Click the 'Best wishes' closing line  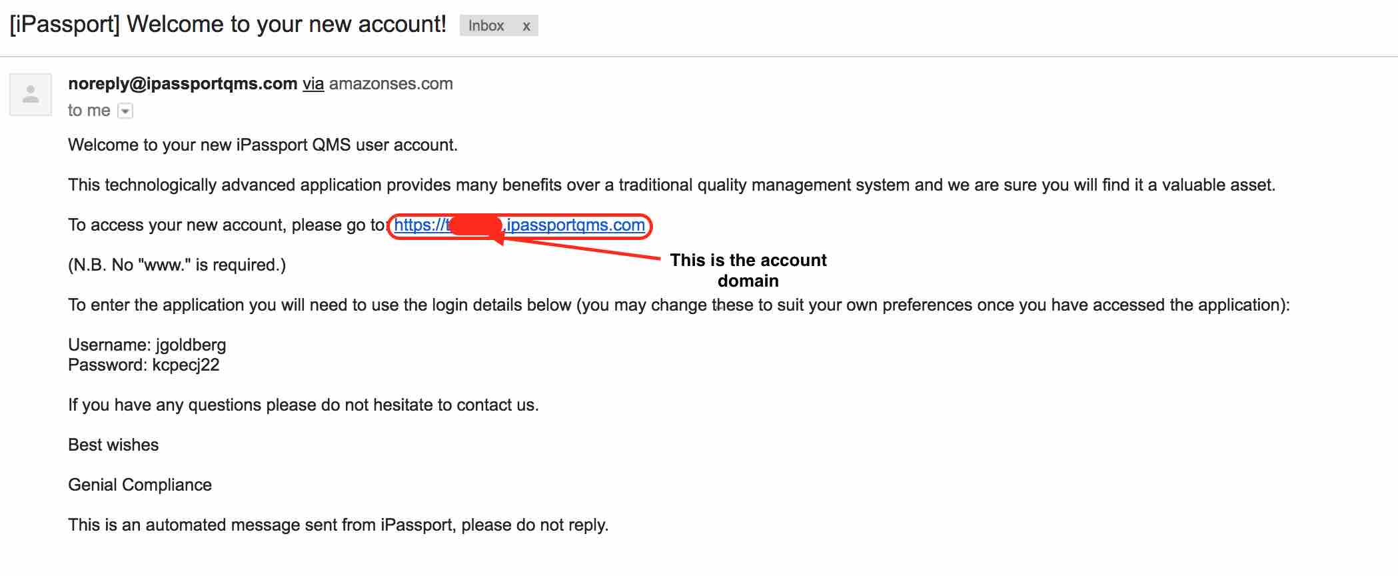pos(113,445)
